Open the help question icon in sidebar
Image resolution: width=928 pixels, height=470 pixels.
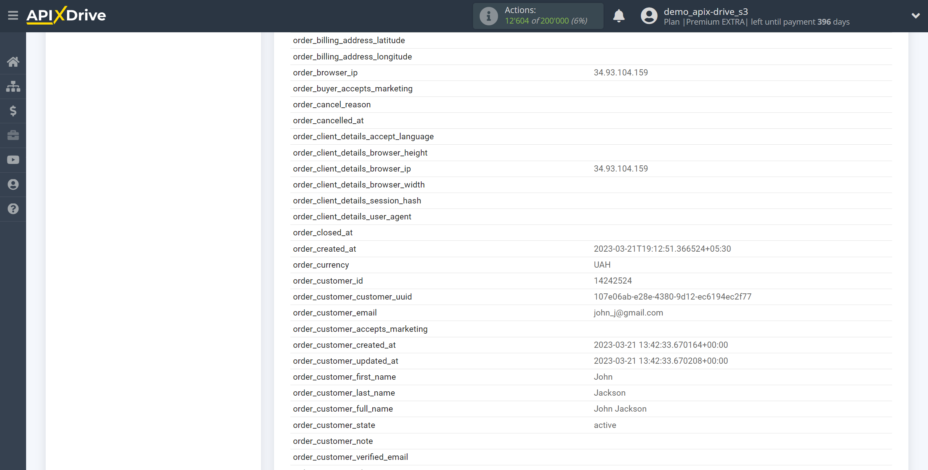click(13, 209)
